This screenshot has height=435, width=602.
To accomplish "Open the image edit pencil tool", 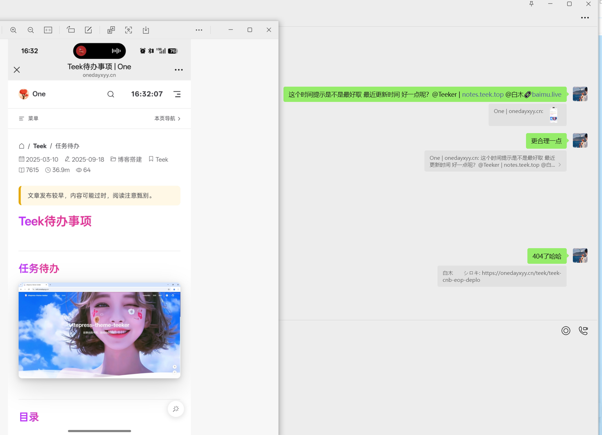I will pyautogui.click(x=88, y=30).
